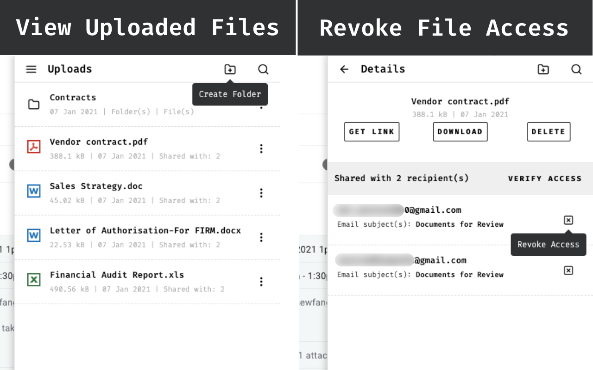Click '45.02 kB' metadata line of Sales Strategy

(135, 201)
